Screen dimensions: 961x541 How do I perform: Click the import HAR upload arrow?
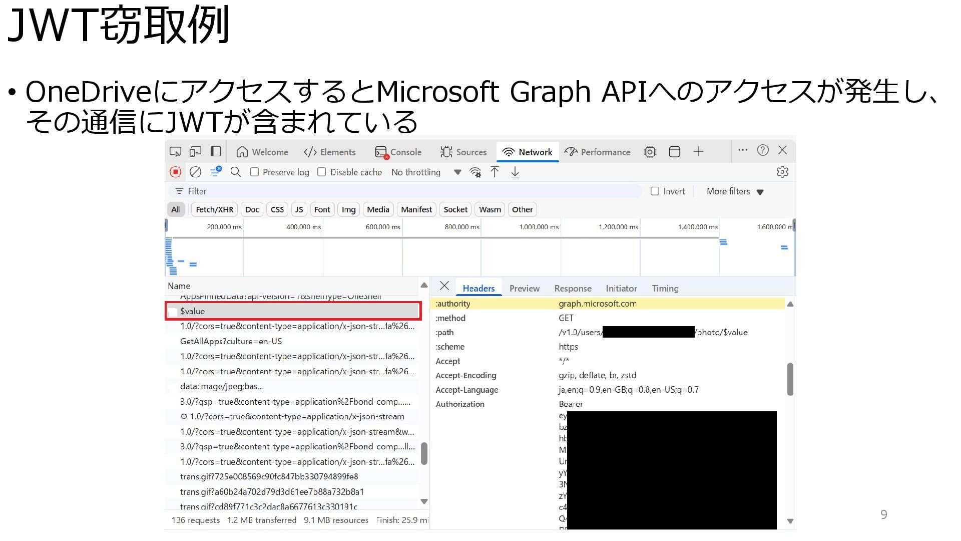[495, 172]
